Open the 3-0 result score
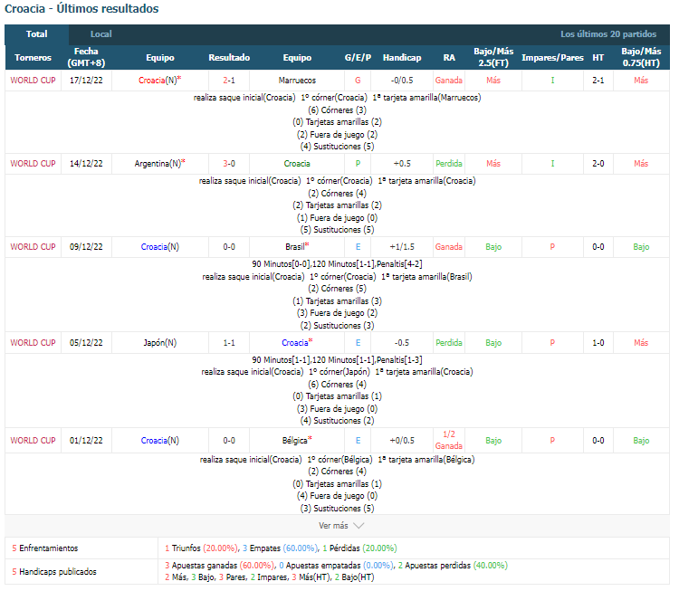The height and width of the screenshot is (591, 679). (x=229, y=164)
